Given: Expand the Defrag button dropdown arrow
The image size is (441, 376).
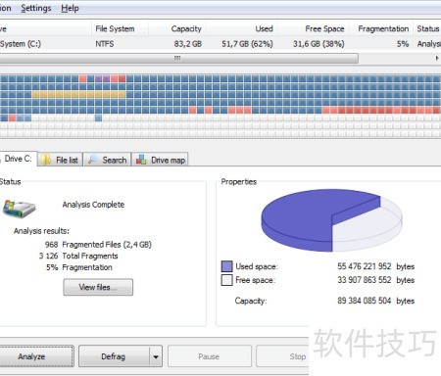Looking at the screenshot, I should 156,356.
